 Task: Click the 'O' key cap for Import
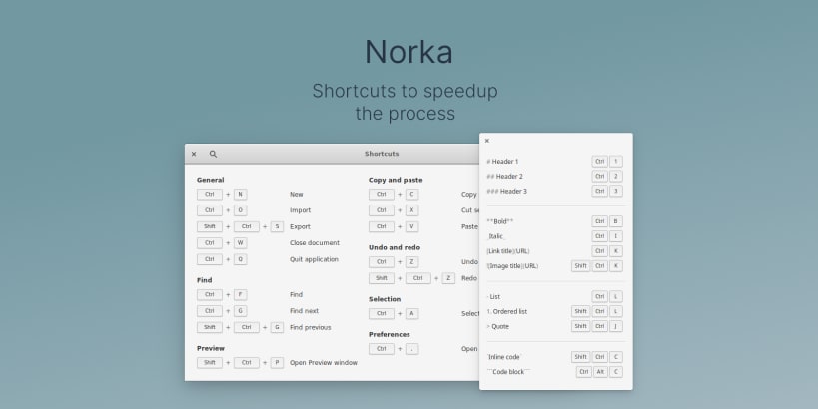tap(240, 210)
